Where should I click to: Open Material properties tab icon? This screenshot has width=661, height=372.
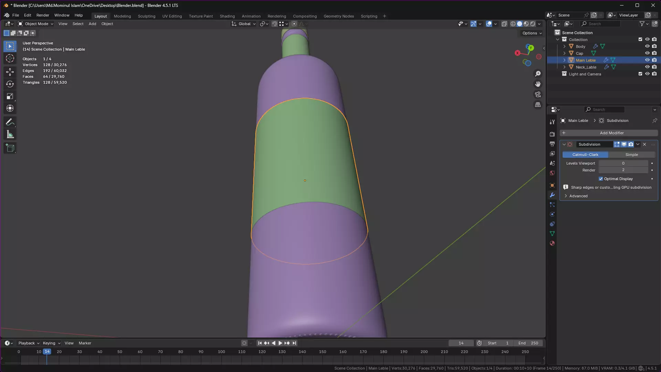tap(552, 243)
